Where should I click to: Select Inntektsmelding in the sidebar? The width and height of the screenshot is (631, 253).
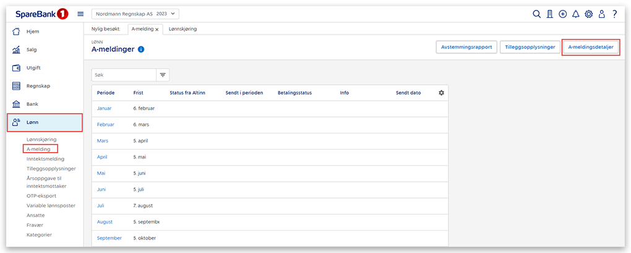click(x=45, y=158)
